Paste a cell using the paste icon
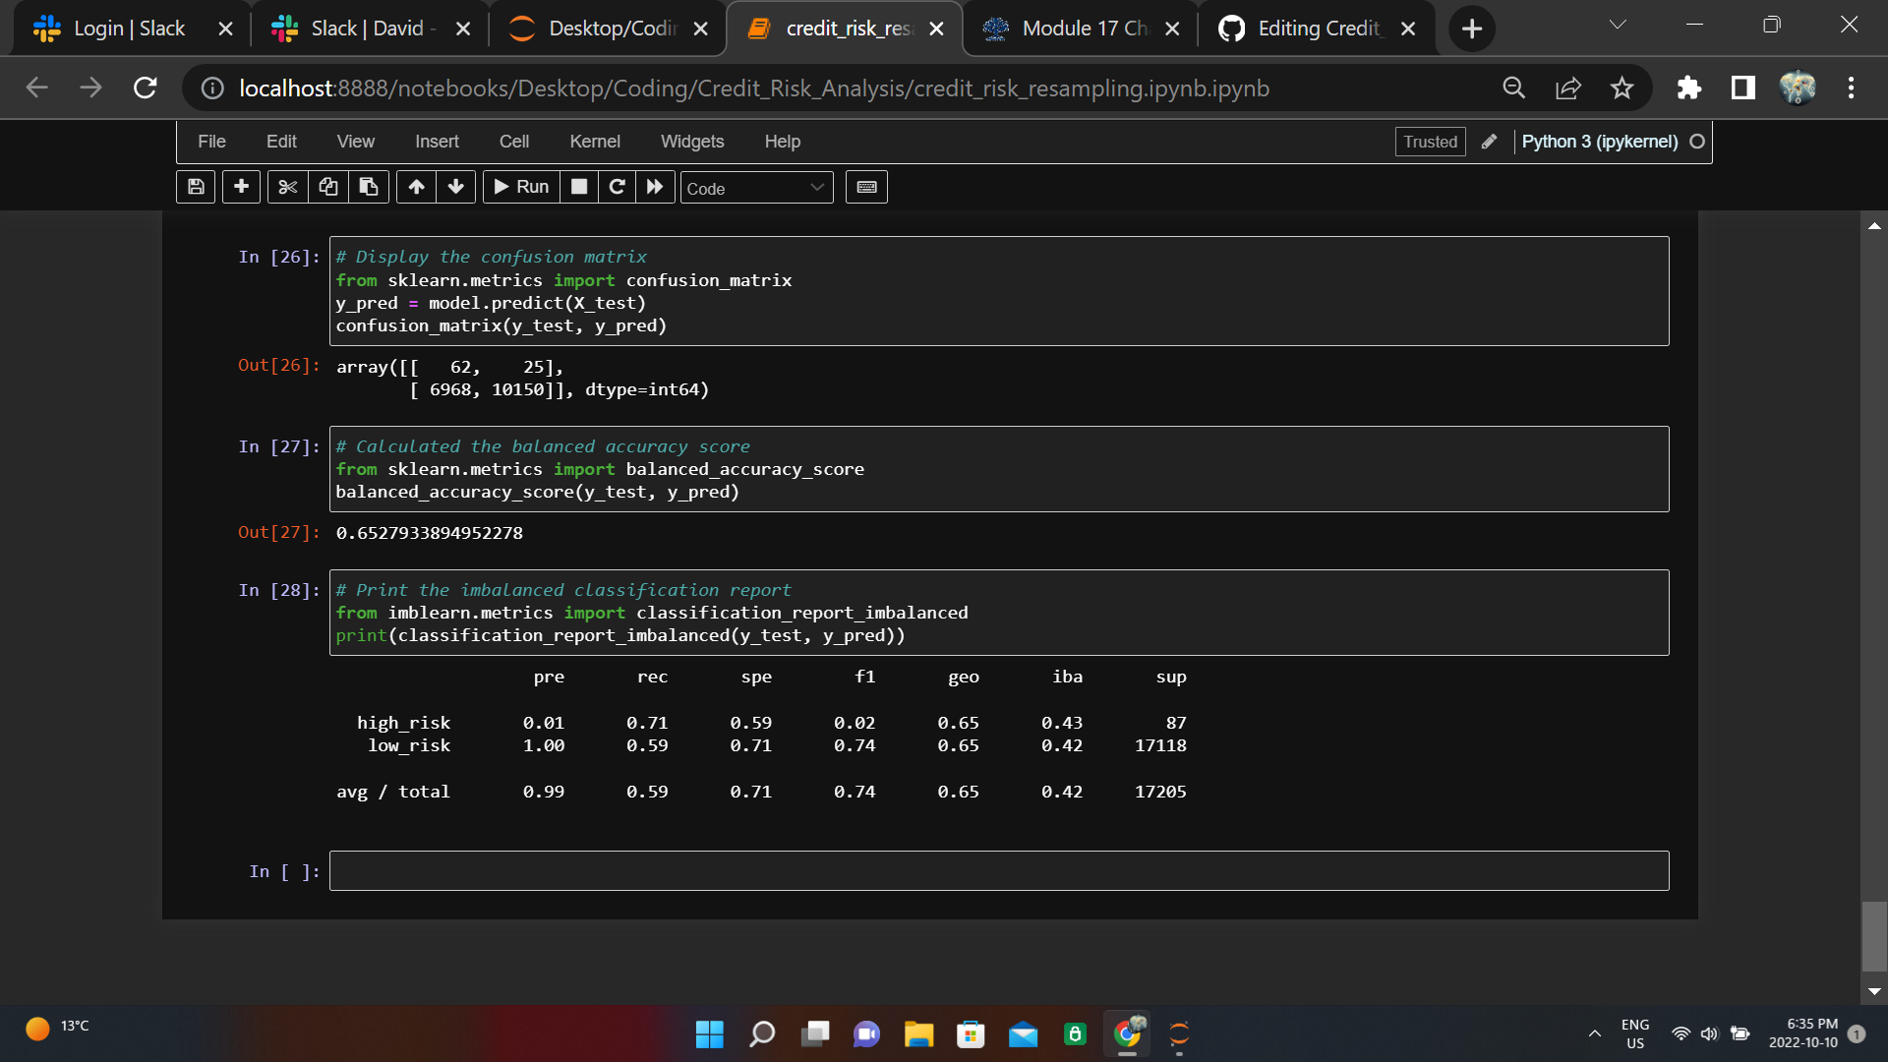Image resolution: width=1888 pixels, height=1062 pixels. click(x=369, y=187)
